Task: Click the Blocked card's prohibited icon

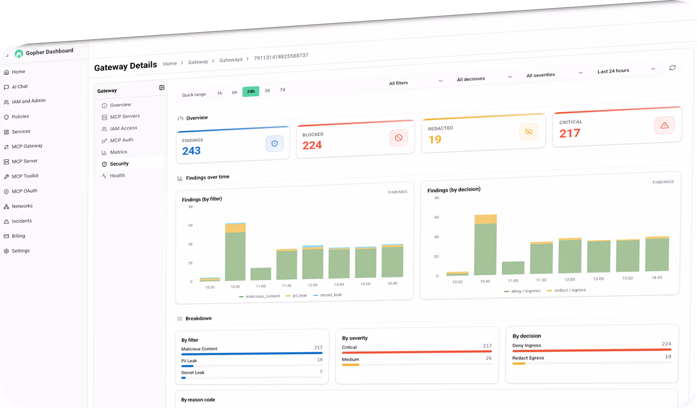Action: (399, 138)
